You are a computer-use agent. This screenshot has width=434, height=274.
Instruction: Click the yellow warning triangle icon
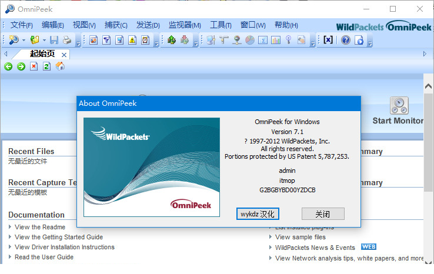tap(132, 40)
